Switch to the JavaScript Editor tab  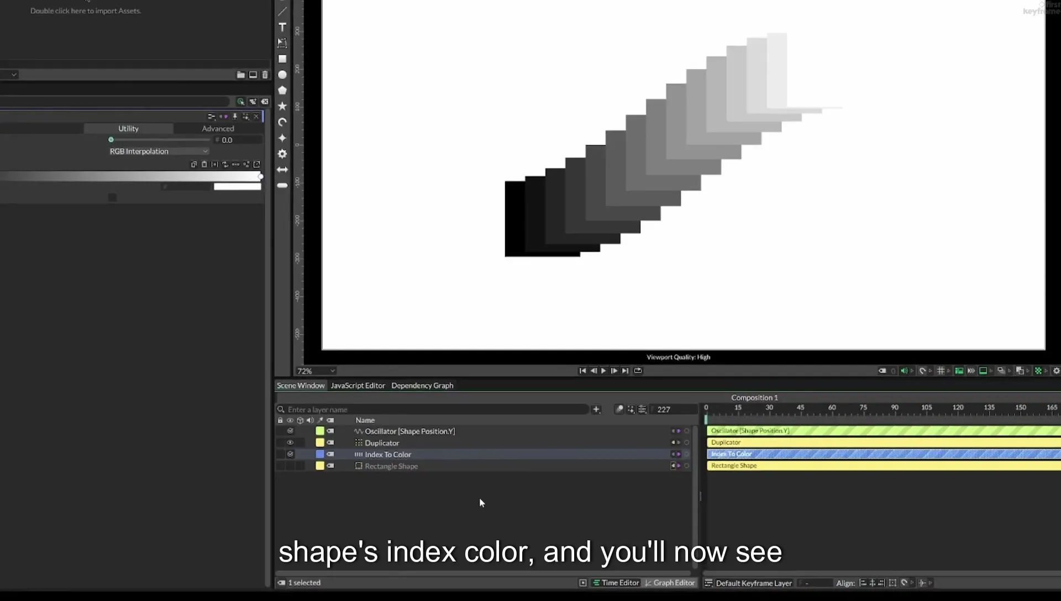(358, 386)
